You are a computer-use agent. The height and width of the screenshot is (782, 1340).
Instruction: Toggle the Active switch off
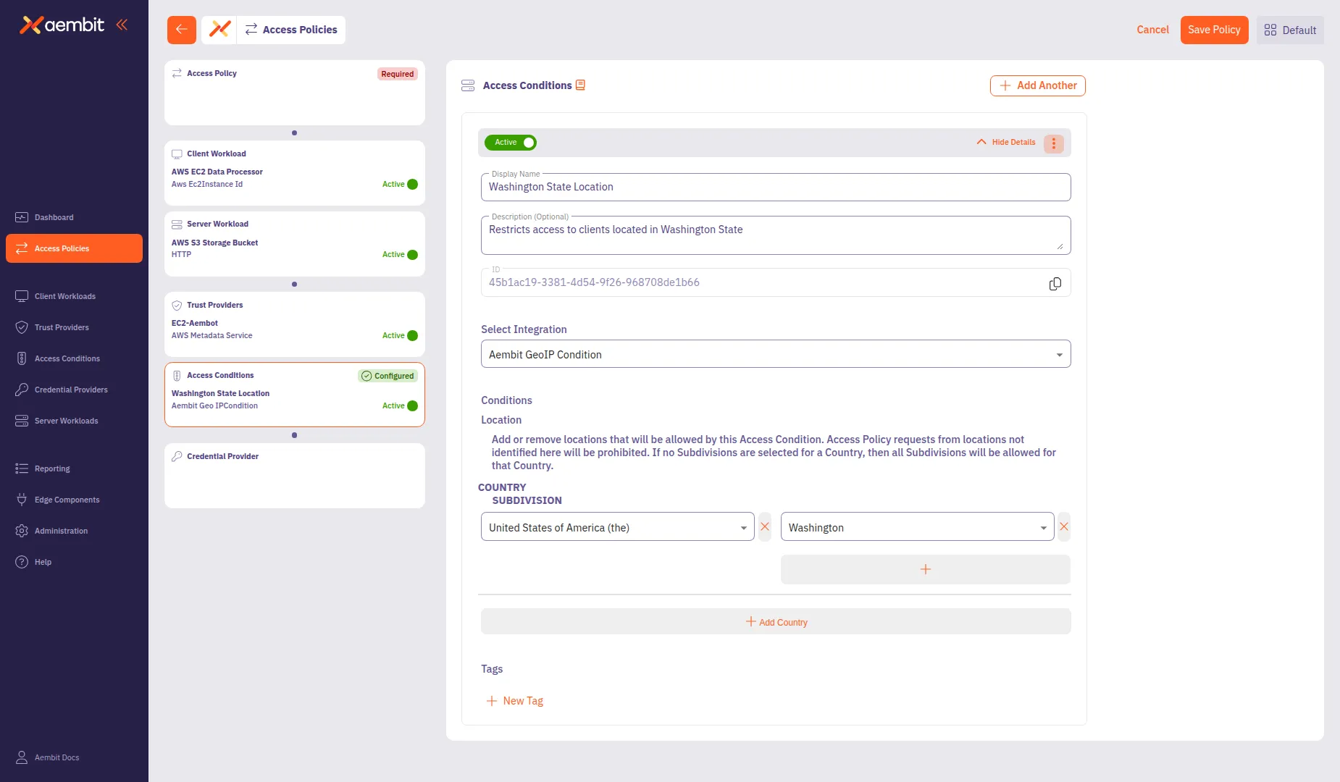(x=511, y=143)
